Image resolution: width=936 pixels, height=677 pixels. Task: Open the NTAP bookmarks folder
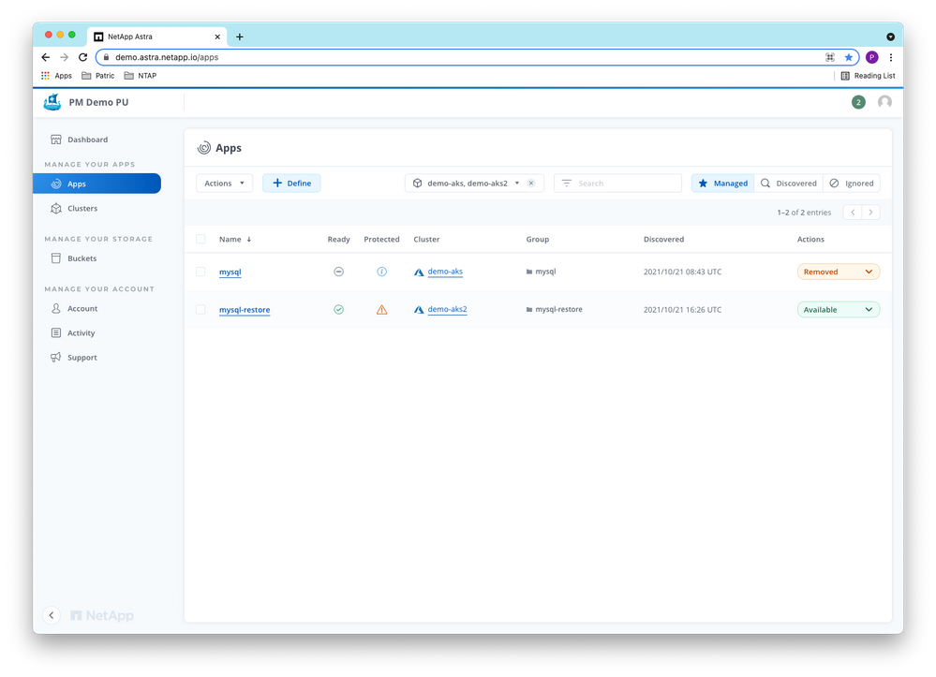(141, 76)
